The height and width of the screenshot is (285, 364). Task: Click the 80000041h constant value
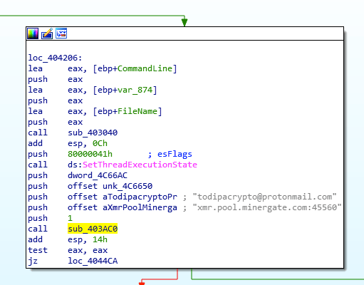point(90,154)
